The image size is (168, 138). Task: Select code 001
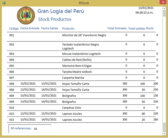click(x=12, y=35)
